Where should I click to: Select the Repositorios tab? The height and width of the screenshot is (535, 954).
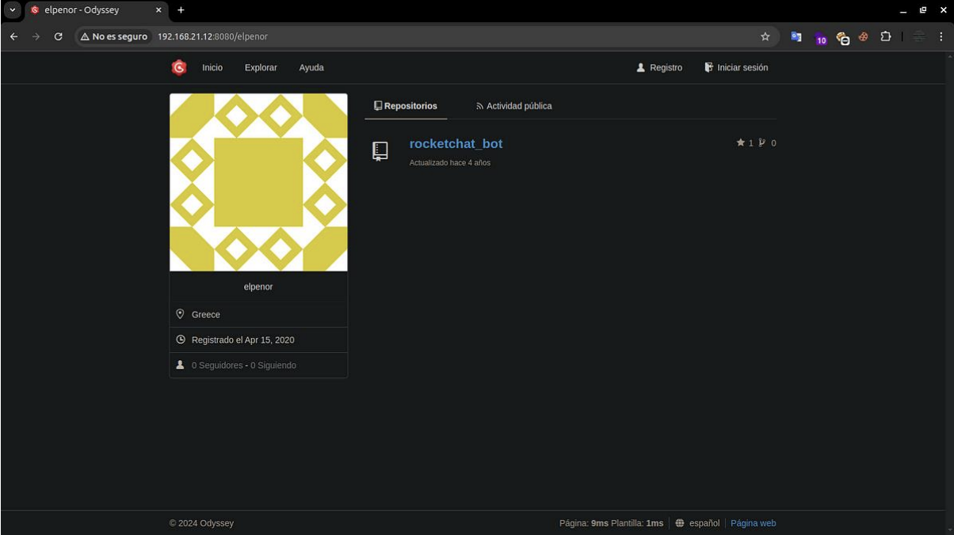tap(406, 106)
